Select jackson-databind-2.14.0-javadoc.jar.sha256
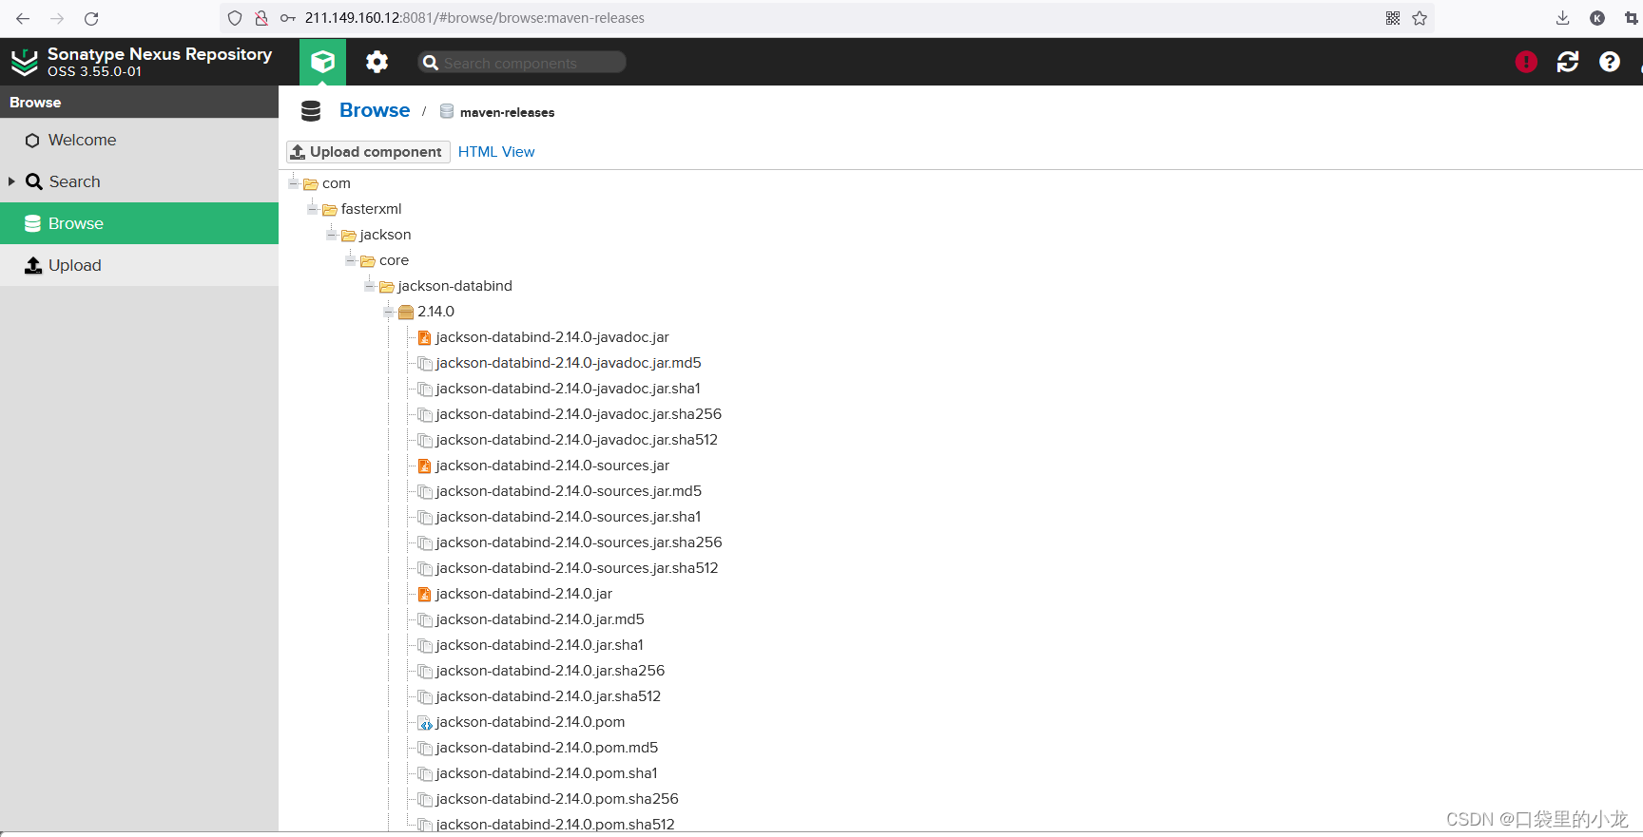 click(579, 414)
